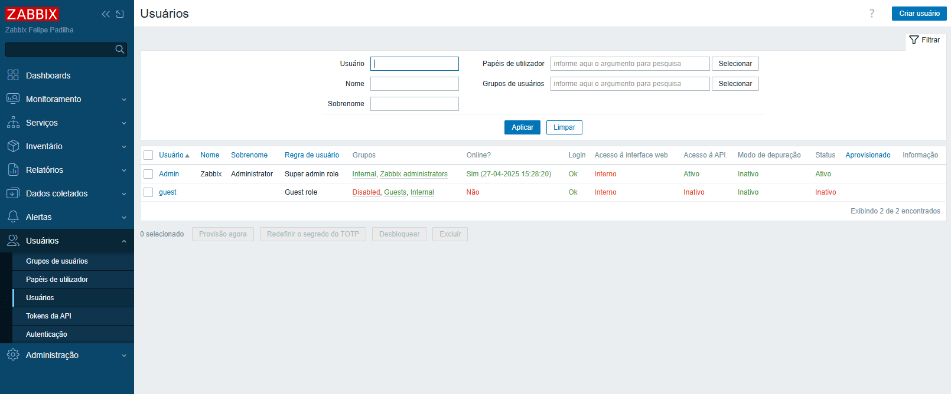951x394 pixels.
Task: Check the Admin row checkbox
Action: coord(148,174)
